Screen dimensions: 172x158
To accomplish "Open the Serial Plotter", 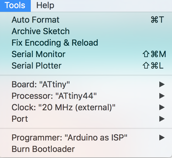I will click(x=86, y=66).
